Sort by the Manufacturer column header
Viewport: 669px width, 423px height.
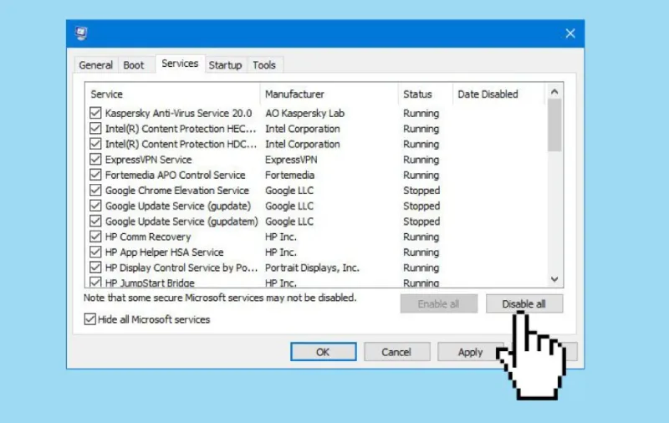pyautogui.click(x=329, y=94)
